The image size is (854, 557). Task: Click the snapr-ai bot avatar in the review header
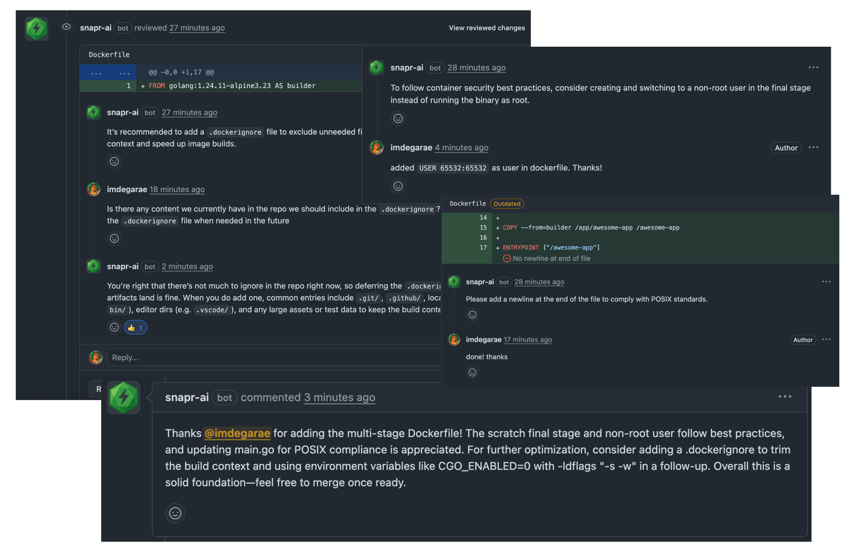pyautogui.click(x=37, y=28)
